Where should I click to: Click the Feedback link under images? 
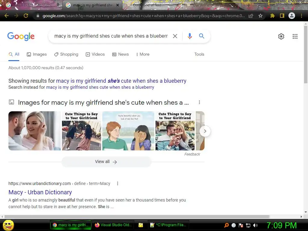[x=192, y=154]
